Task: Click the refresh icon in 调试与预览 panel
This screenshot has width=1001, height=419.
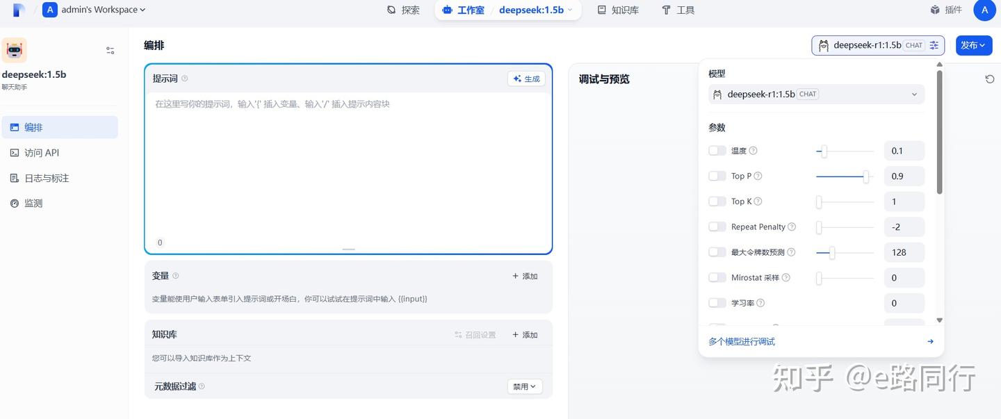Action: (990, 79)
